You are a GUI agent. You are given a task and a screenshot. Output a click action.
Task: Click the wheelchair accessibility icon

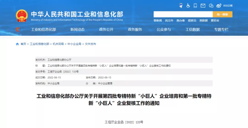tap(188, 6)
